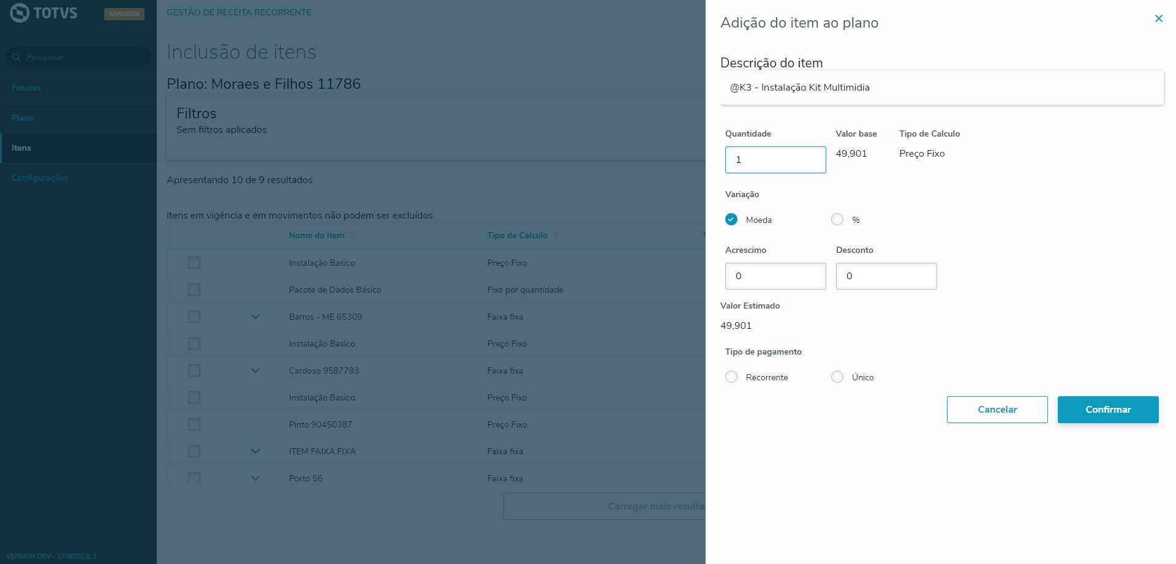Open Plano in the sidebar menu
1176x564 pixels.
23,118
